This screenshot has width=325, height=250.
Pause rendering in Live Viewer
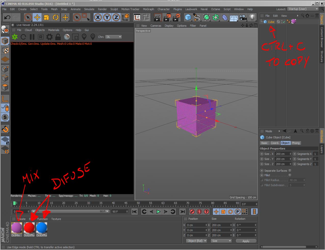(32, 37)
